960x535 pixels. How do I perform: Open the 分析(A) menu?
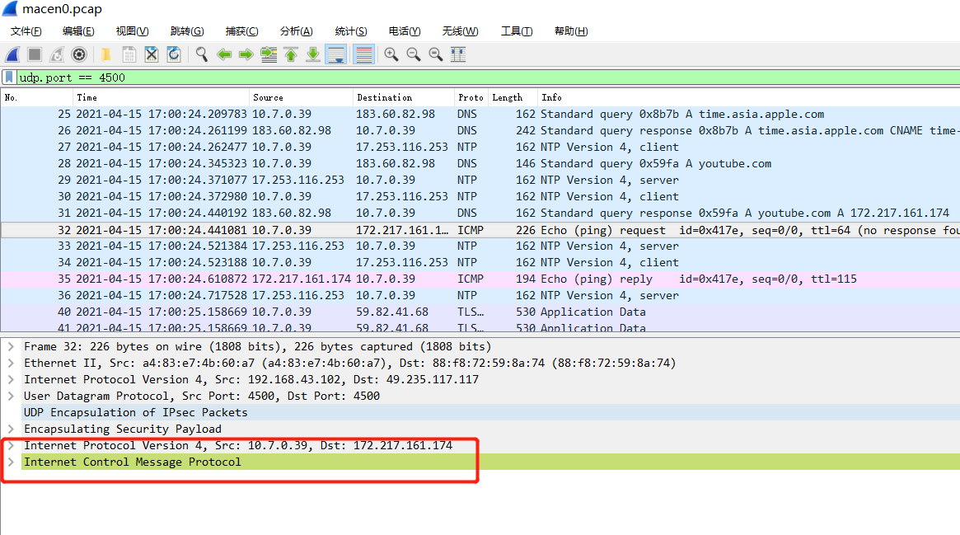pyautogui.click(x=295, y=31)
